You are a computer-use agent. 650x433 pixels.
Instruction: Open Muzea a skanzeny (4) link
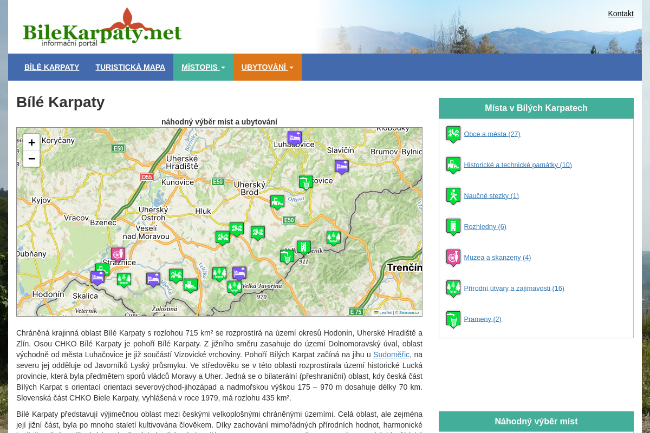click(497, 257)
